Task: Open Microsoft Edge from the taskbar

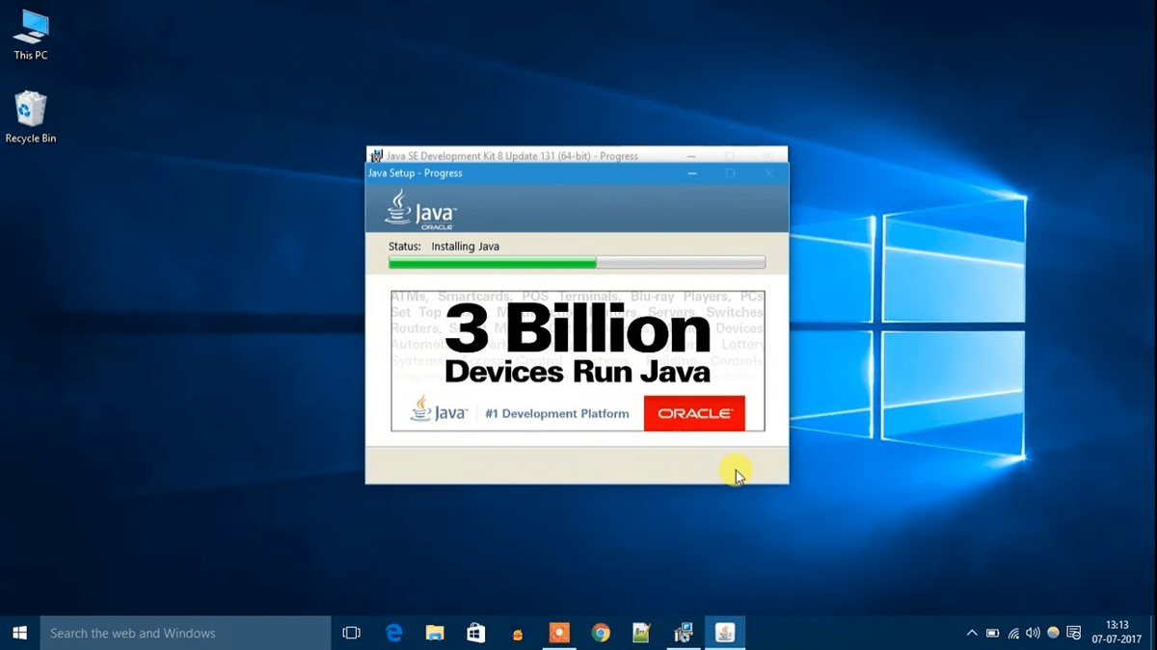Action: (x=392, y=633)
